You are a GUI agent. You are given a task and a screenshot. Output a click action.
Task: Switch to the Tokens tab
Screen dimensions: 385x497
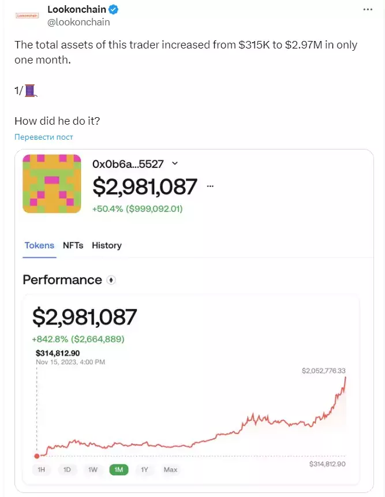pos(39,245)
